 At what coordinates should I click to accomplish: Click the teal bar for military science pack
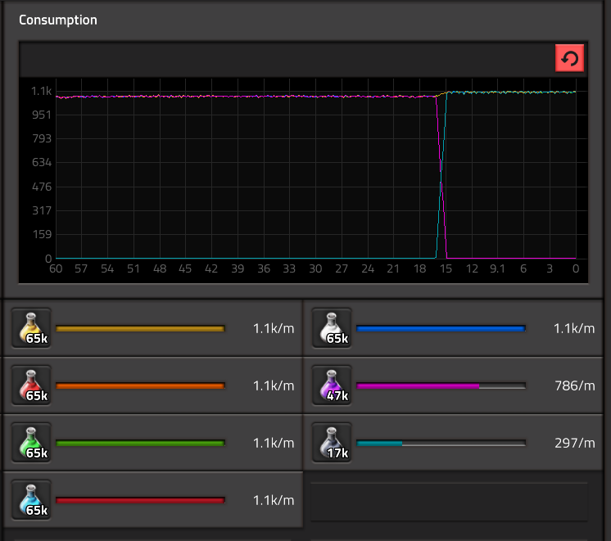(x=379, y=444)
